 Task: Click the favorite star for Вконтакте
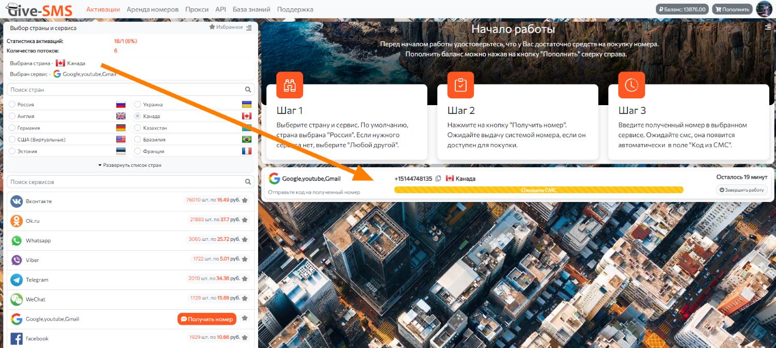245,200
